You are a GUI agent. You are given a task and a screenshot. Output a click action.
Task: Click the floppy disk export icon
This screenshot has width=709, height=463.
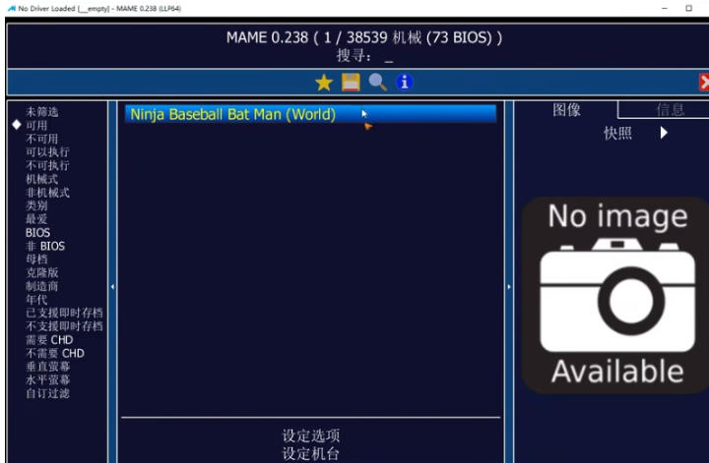(x=351, y=83)
